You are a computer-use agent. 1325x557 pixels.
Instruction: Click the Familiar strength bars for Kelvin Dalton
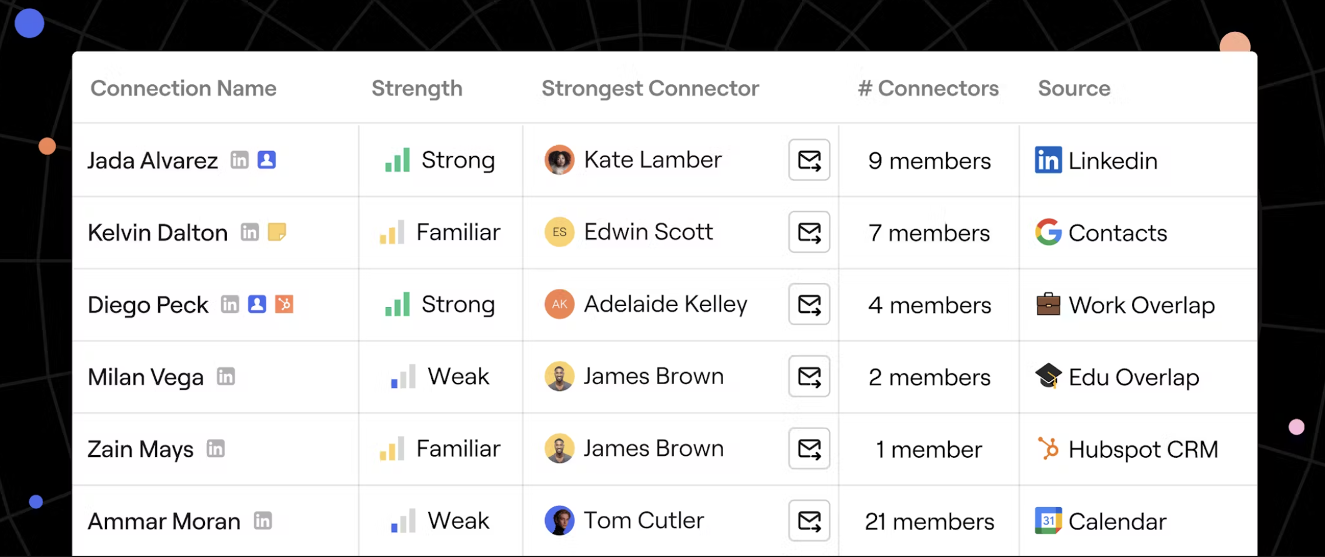392,233
